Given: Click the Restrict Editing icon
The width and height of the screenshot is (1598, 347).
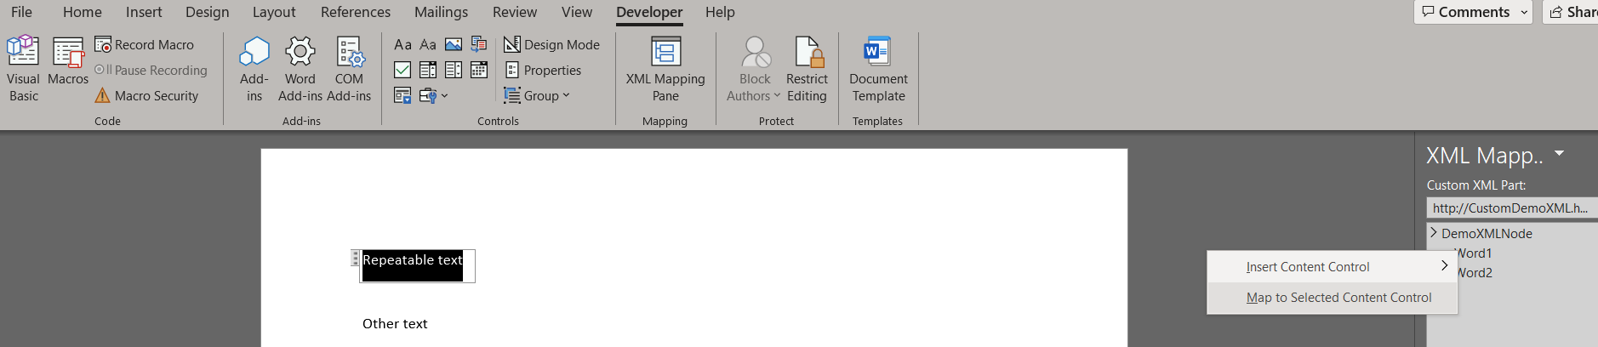Looking at the screenshot, I should (807, 68).
